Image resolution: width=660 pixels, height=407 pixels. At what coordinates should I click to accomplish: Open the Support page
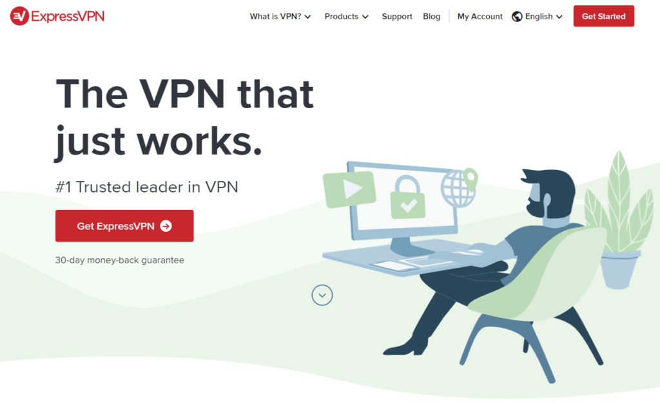(397, 16)
